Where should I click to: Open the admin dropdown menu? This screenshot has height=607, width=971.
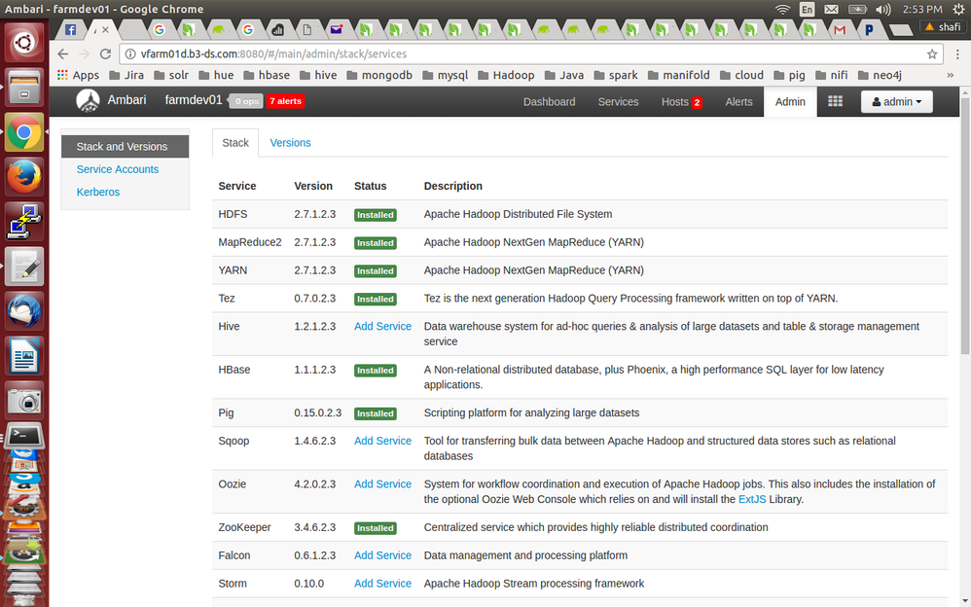coord(895,101)
